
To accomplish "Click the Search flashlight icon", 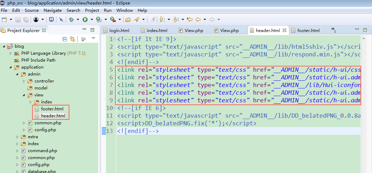I will coord(136,20).
